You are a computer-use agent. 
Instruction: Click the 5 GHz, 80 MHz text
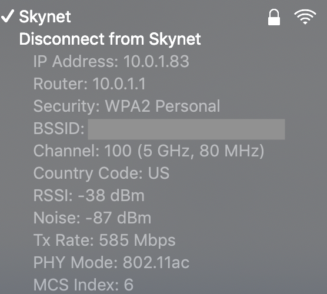201,151
